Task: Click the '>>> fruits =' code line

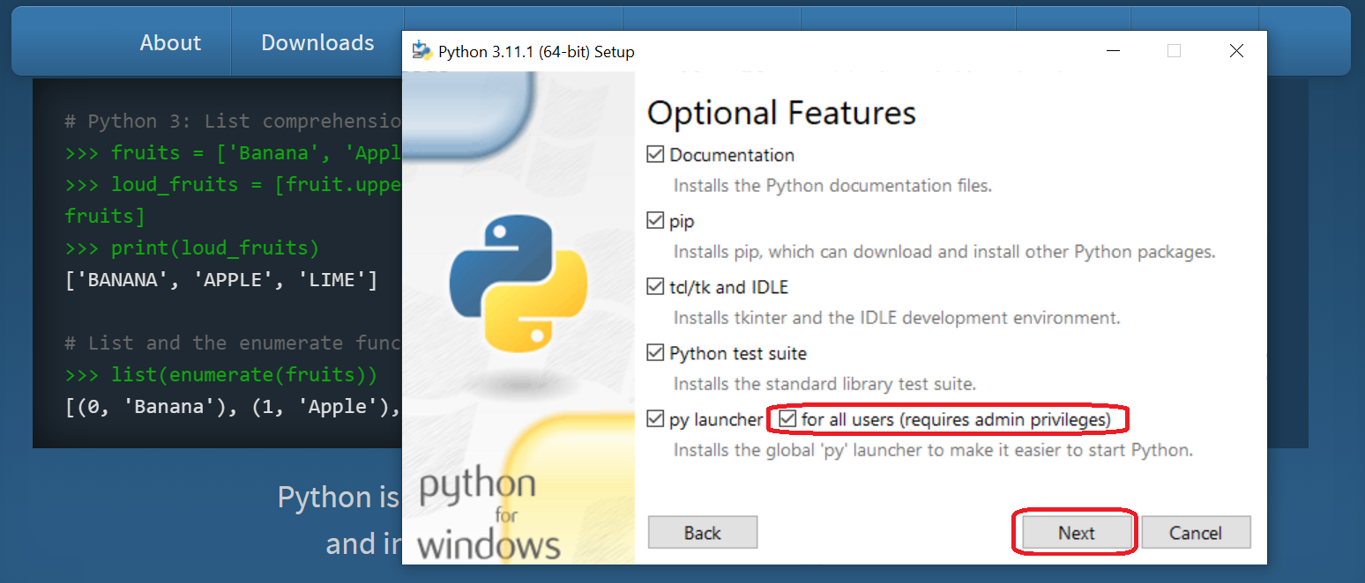Action: [234, 153]
